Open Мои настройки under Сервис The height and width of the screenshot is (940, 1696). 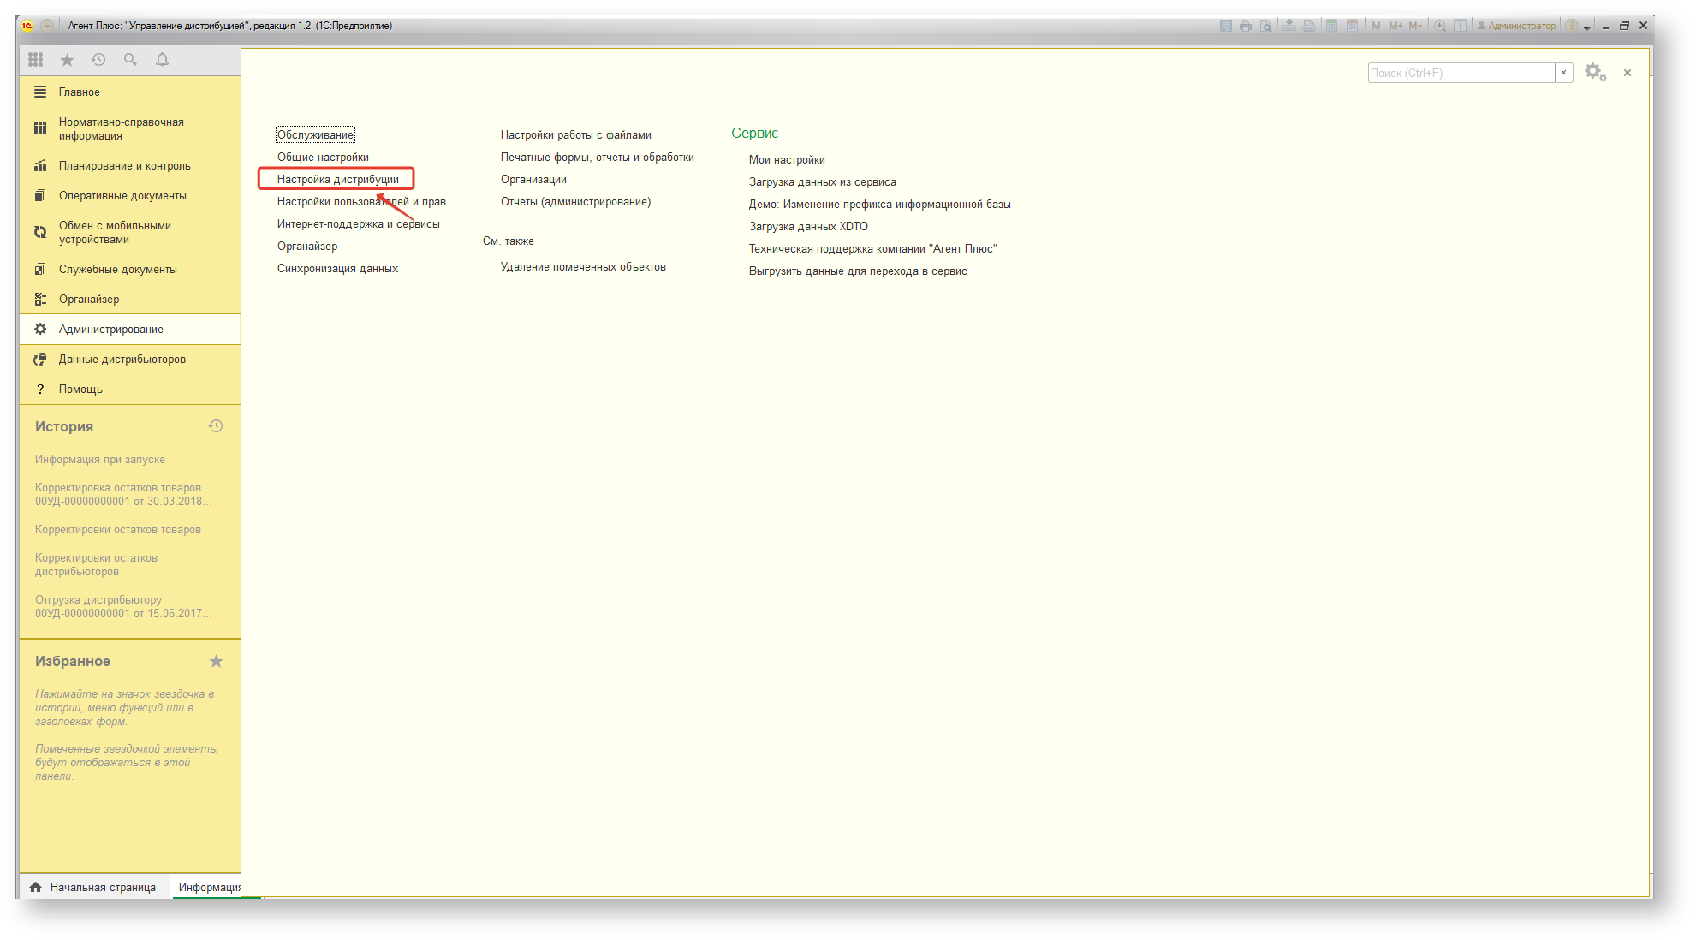(x=787, y=159)
